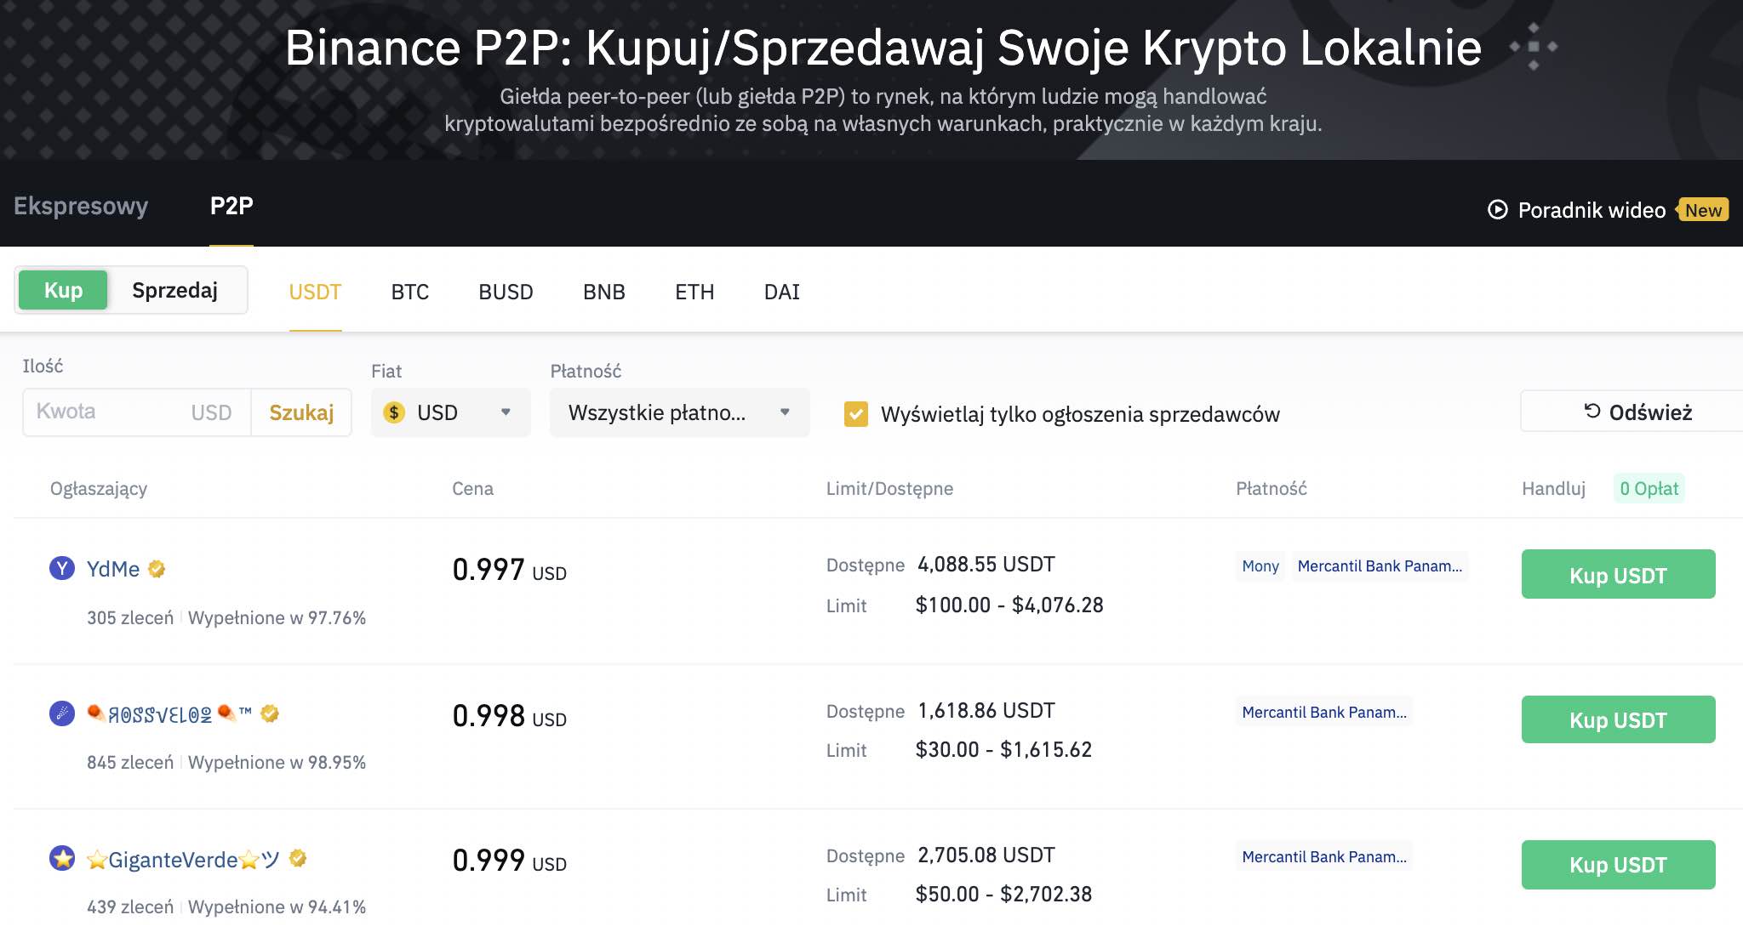
Task: Toggle 'Wyświetlaj tylko ogłoszenia sprzedawców' checkbox
Action: [856, 414]
